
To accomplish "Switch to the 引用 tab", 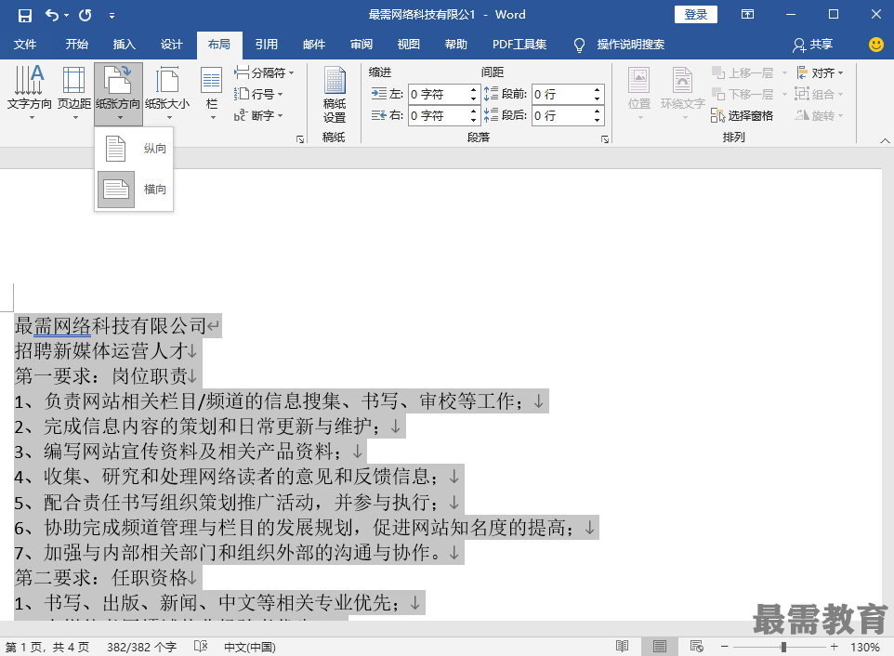I will (x=267, y=45).
